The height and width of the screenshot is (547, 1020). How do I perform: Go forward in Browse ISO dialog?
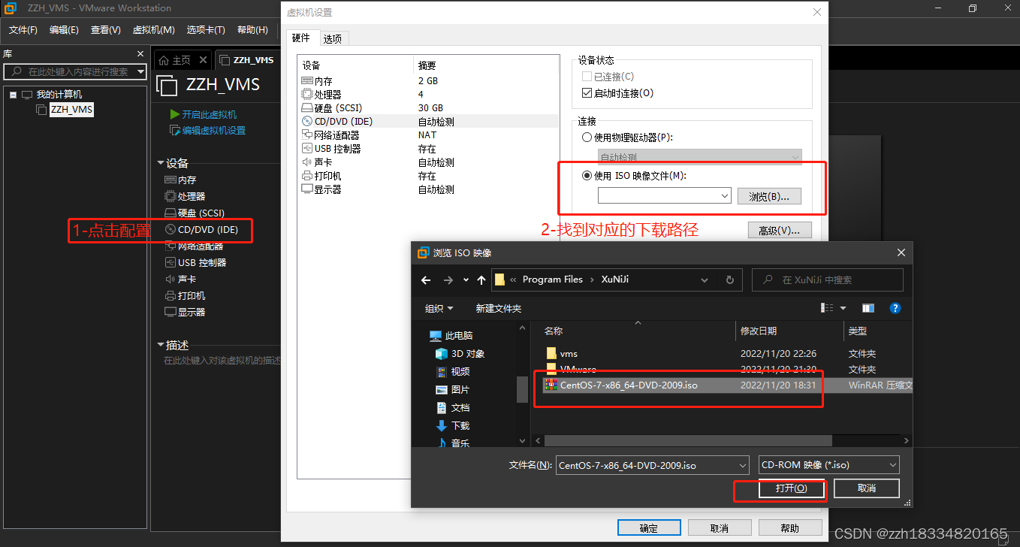pos(448,280)
